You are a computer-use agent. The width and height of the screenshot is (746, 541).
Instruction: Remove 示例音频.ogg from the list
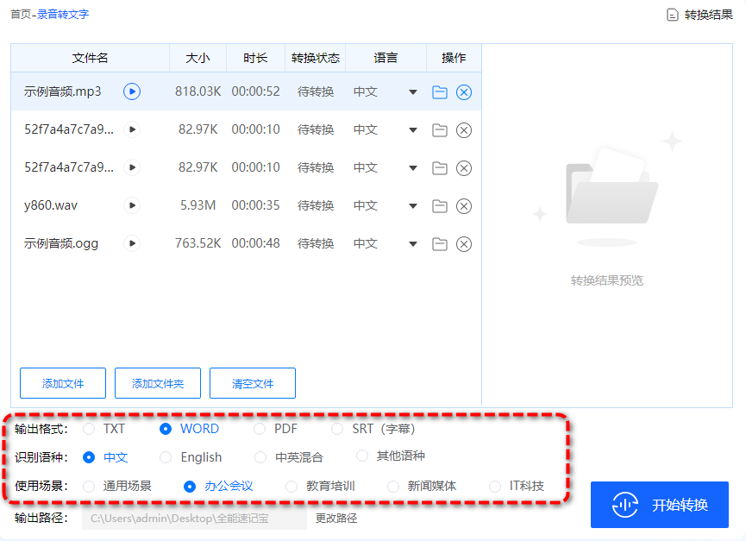click(x=464, y=244)
